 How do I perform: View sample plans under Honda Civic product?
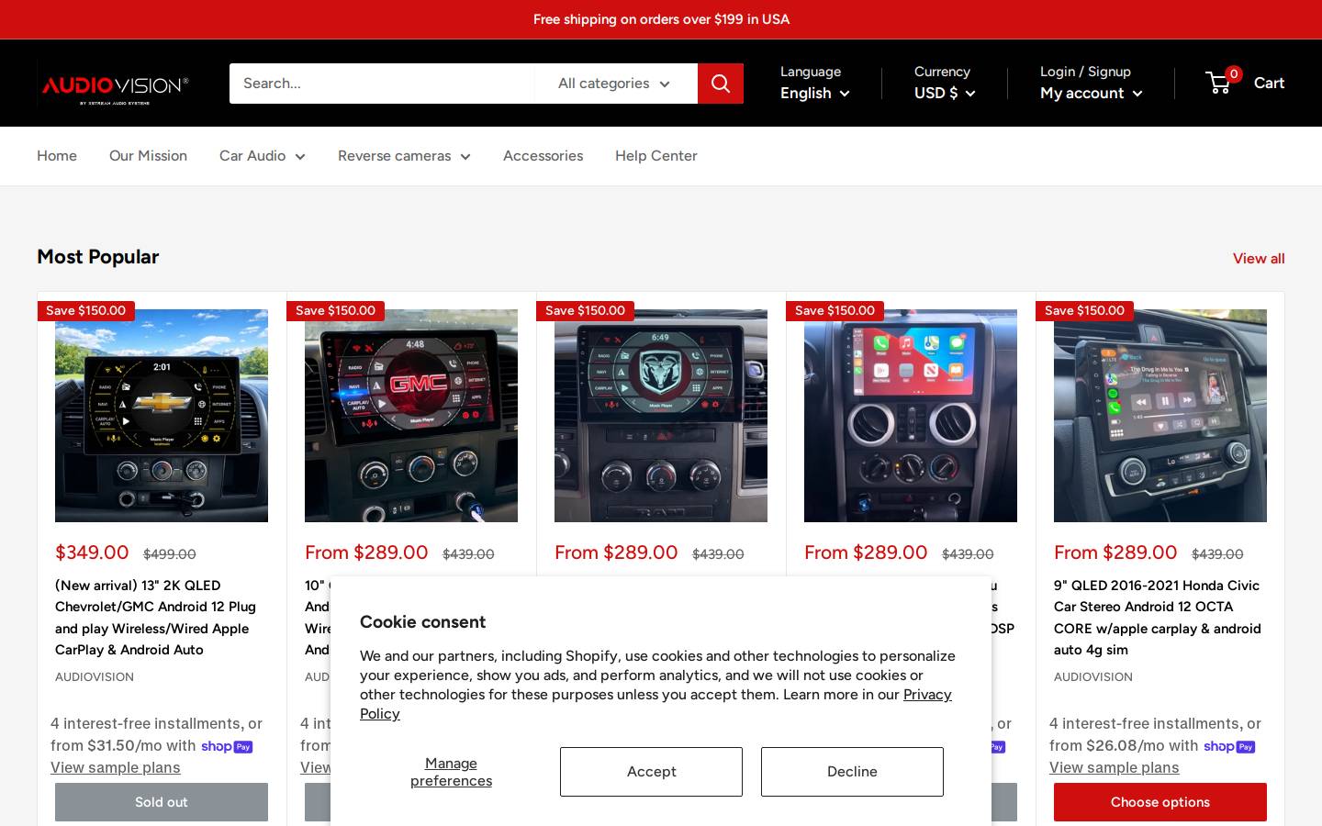(1115, 767)
